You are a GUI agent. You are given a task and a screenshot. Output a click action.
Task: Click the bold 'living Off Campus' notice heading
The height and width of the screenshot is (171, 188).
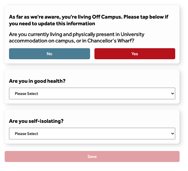pyautogui.click(x=89, y=20)
